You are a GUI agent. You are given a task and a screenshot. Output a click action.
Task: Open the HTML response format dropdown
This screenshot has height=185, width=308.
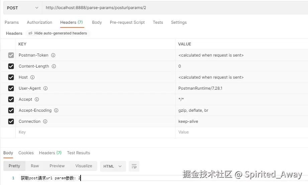113,166
